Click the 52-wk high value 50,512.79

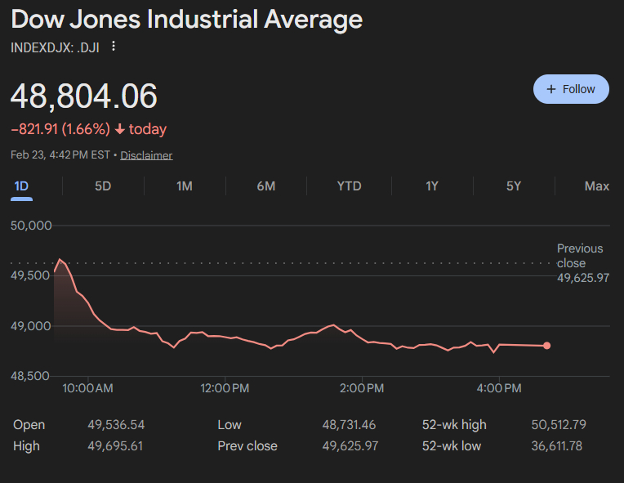[x=559, y=425]
